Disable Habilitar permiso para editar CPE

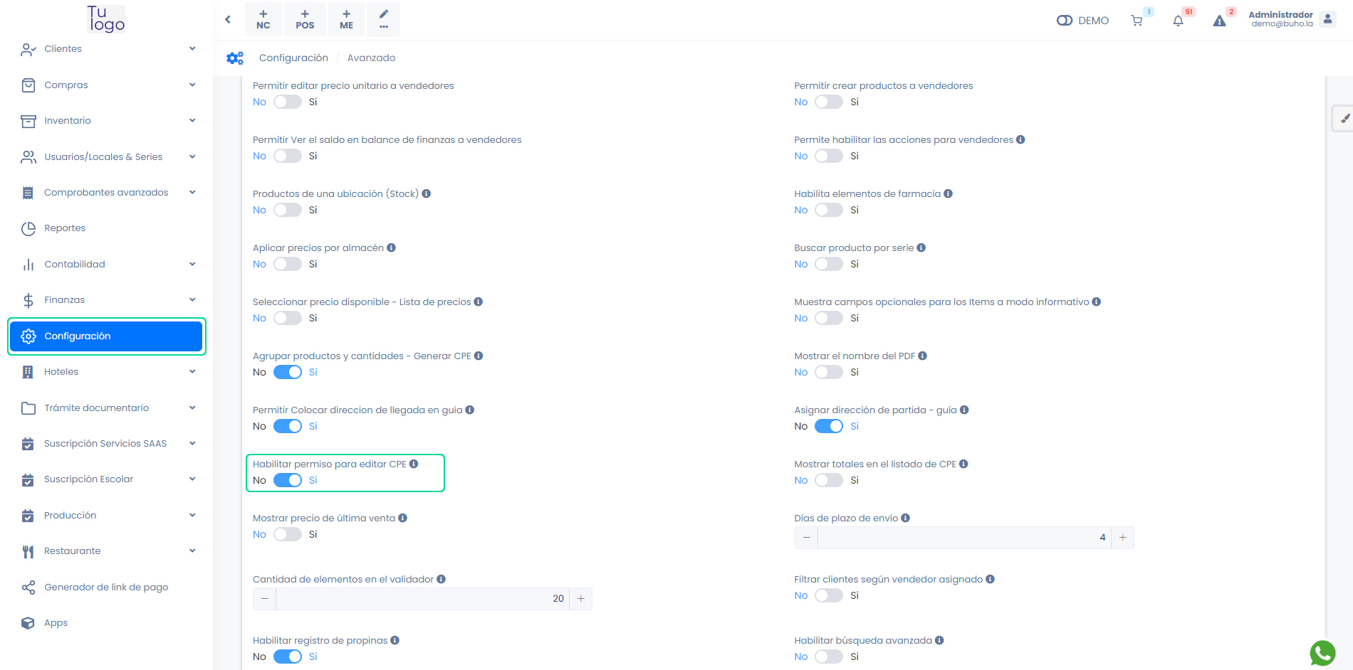(288, 480)
